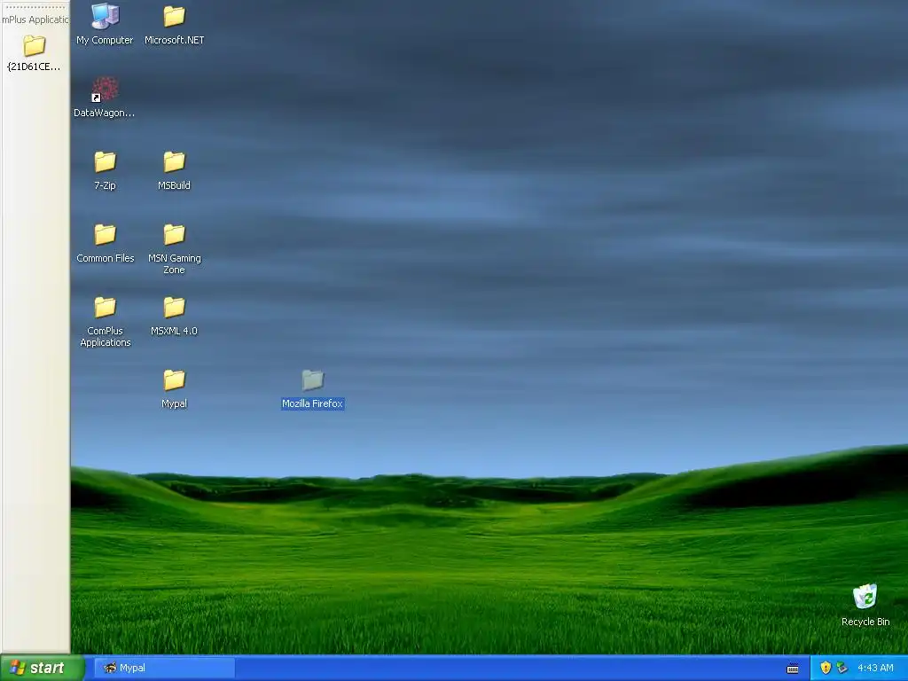908x681 pixels.
Task: Select the Recycle Bin icon
Action: click(865, 605)
